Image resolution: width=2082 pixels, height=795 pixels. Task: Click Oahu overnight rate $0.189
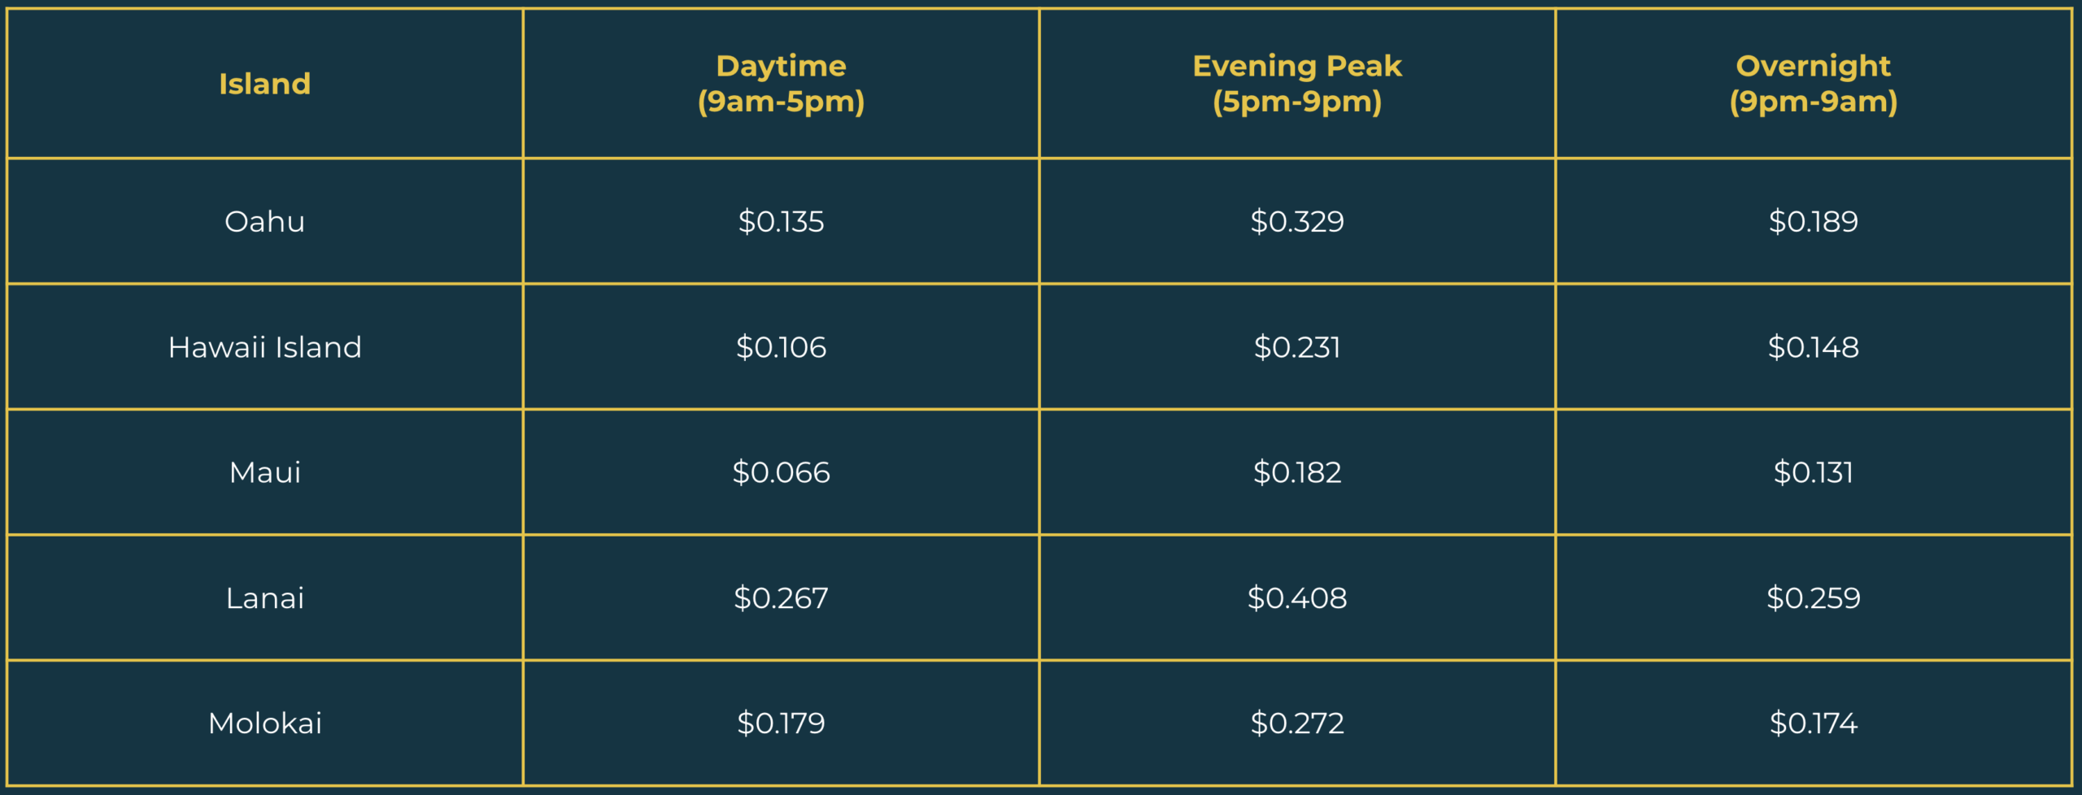[1813, 221]
